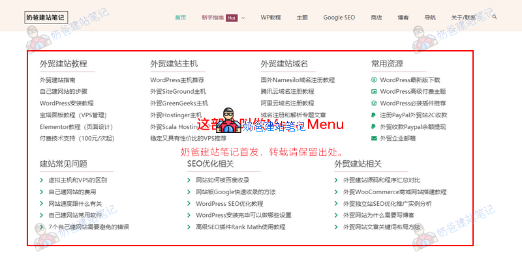Open the 首页 menu item
Image resolution: width=522 pixels, height=256 pixels.
pyautogui.click(x=181, y=18)
